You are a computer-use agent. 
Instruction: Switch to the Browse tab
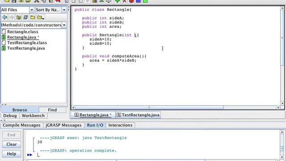point(20,110)
